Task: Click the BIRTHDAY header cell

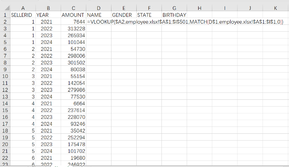Action: 174,15
